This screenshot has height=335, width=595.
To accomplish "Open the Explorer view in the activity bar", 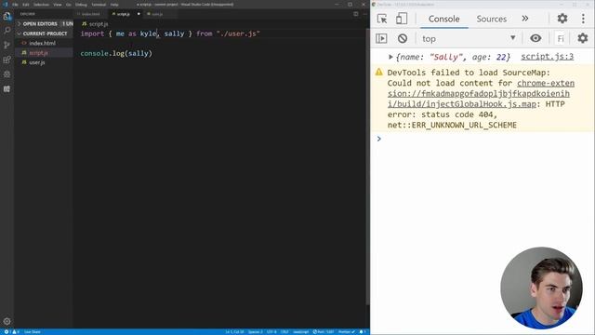I will (x=7, y=16).
